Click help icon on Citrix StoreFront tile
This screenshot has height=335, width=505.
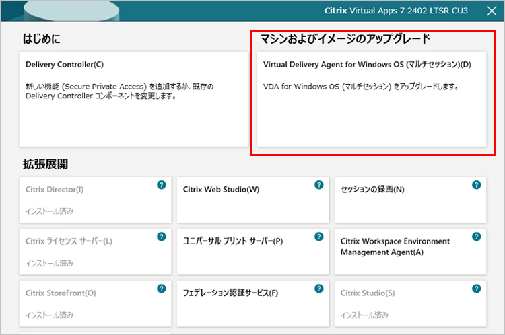coord(162,289)
